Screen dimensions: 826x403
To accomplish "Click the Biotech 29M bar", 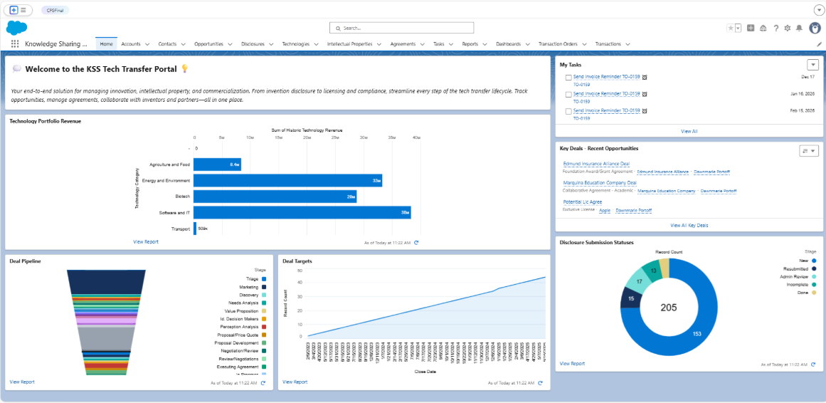I will click(275, 197).
